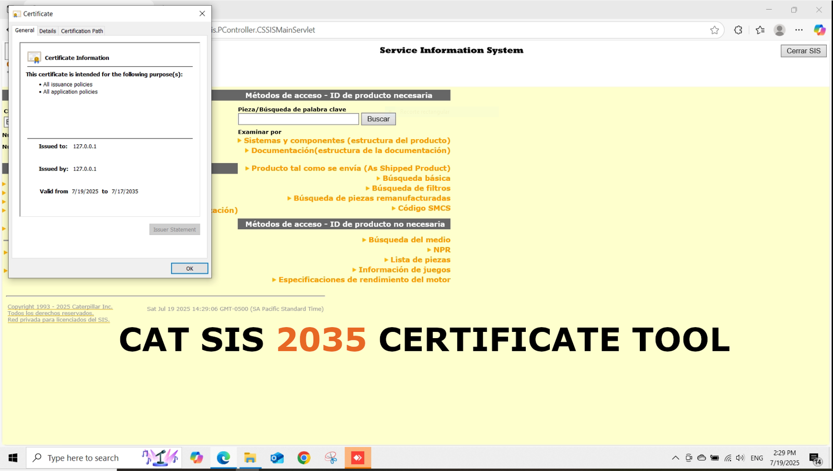The image size is (833, 471).
Task: Click the Cerrar SIS button
Action: pyautogui.click(x=803, y=51)
